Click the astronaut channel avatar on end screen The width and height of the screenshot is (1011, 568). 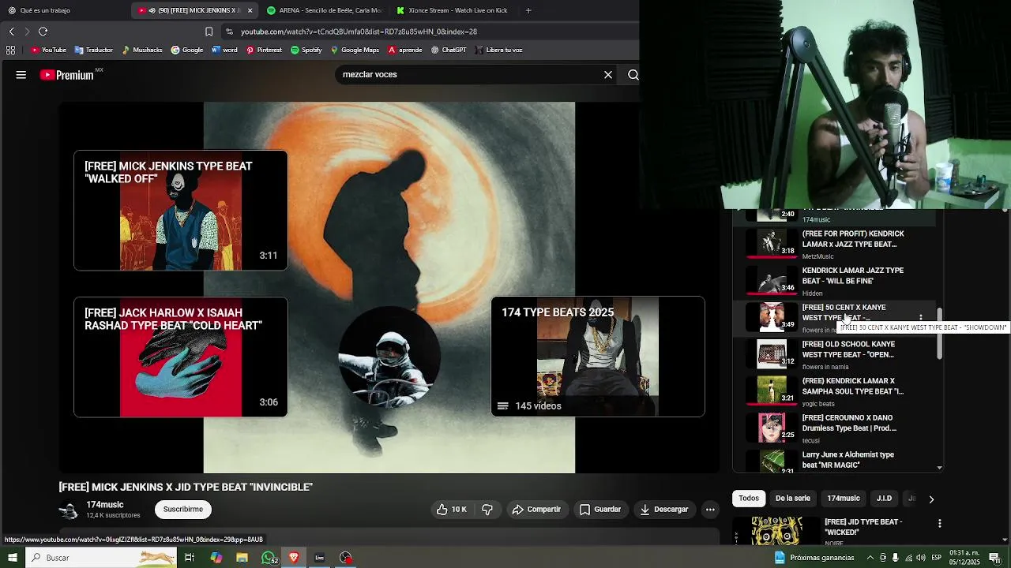click(x=389, y=357)
